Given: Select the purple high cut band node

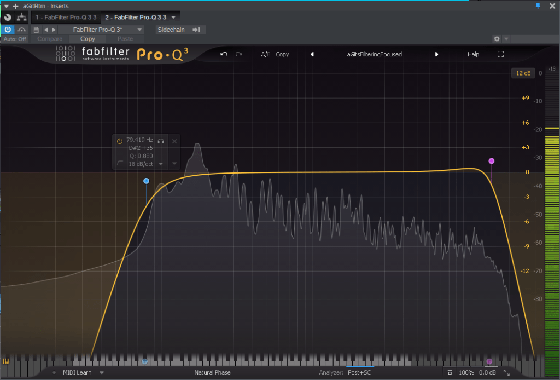Looking at the screenshot, I should pos(491,161).
